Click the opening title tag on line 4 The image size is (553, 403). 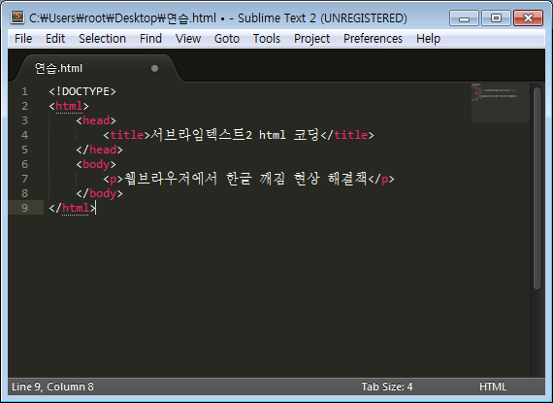[x=127, y=135]
